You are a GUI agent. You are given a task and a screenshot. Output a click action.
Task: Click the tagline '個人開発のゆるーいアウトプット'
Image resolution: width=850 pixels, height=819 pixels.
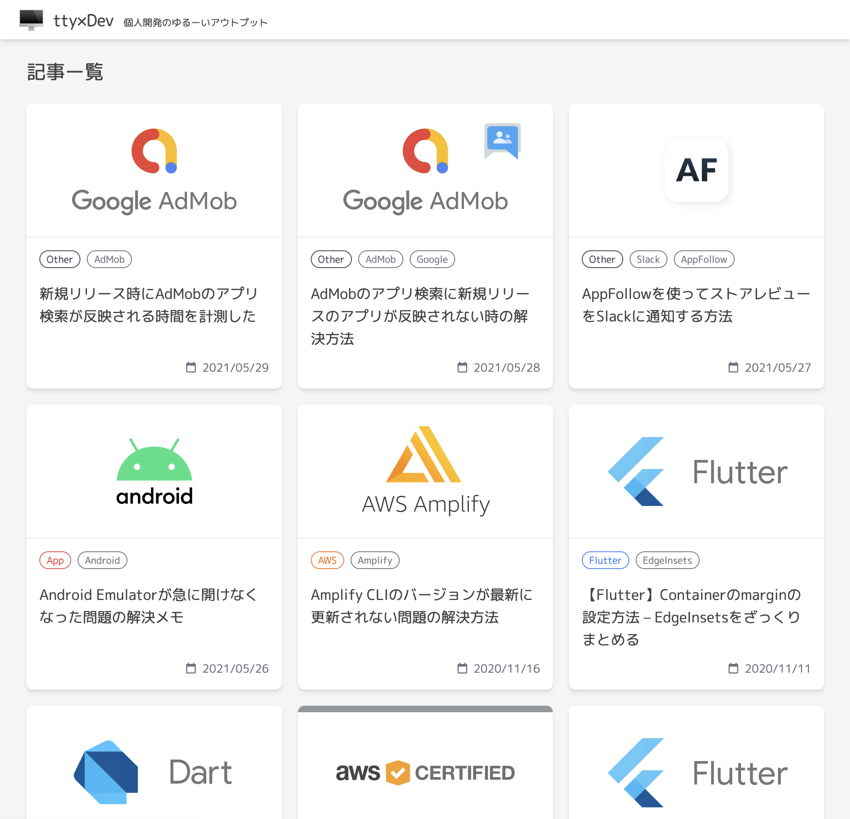click(x=195, y=23)
